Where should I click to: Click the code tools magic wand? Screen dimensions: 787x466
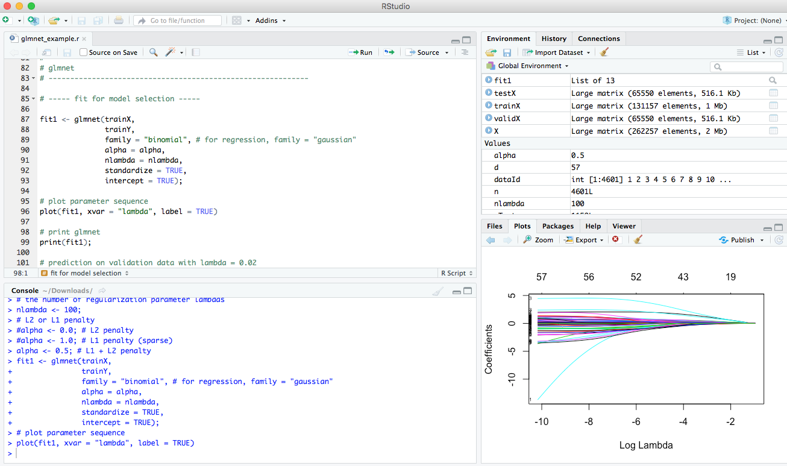[171, 52]
